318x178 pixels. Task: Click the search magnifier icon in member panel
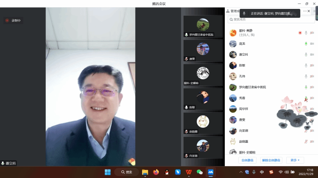(x=231, y=19)
